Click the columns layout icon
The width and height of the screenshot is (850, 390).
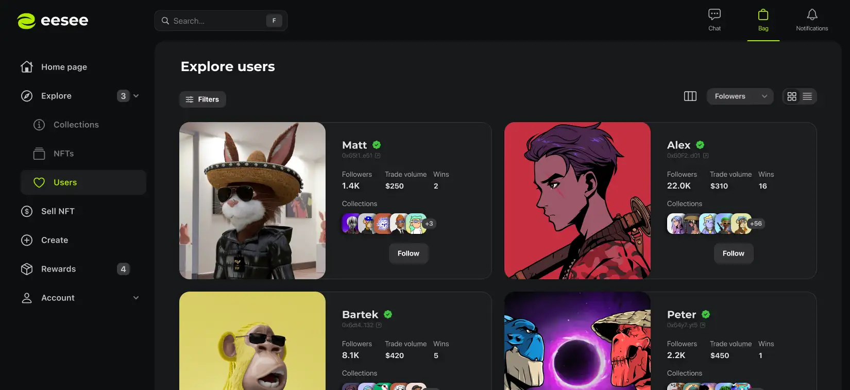tap(690, 96)
